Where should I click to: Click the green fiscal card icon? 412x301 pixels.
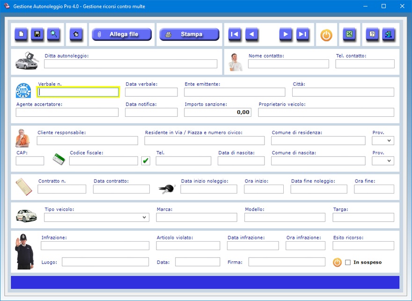59,159
